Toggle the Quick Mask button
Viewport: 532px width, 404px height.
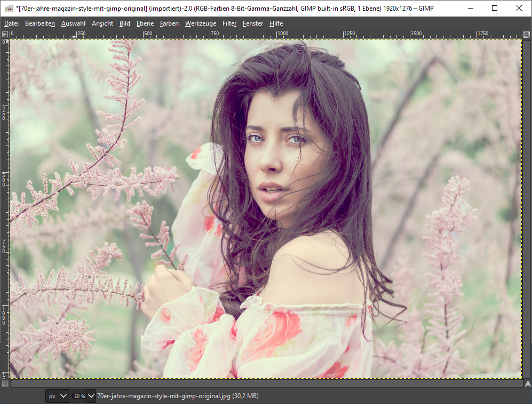(x=5, y=383)
